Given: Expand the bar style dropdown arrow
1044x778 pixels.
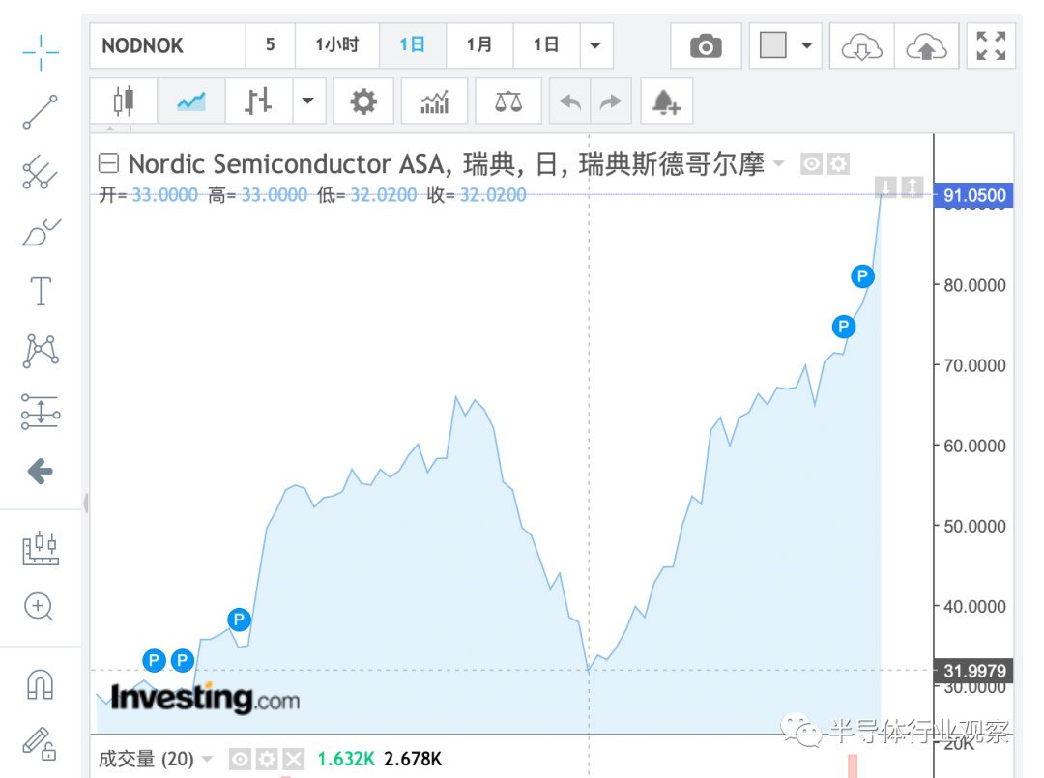Looking at the screenshot, I should [x=307, y=101].
